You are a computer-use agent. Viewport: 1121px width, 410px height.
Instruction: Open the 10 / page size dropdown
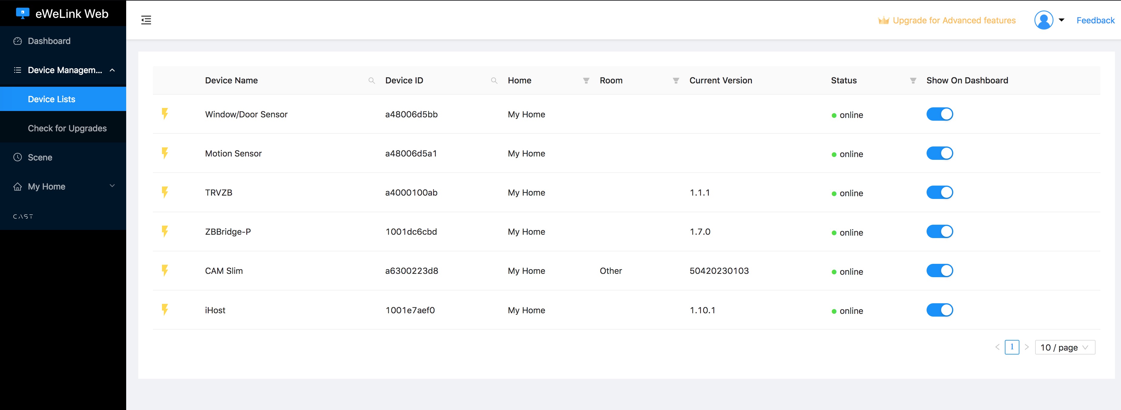[x=1064, y=347]
